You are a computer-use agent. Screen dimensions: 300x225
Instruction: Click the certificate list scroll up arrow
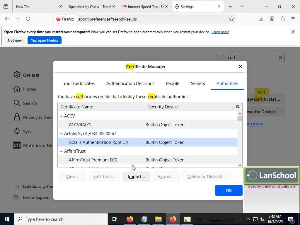240,114
